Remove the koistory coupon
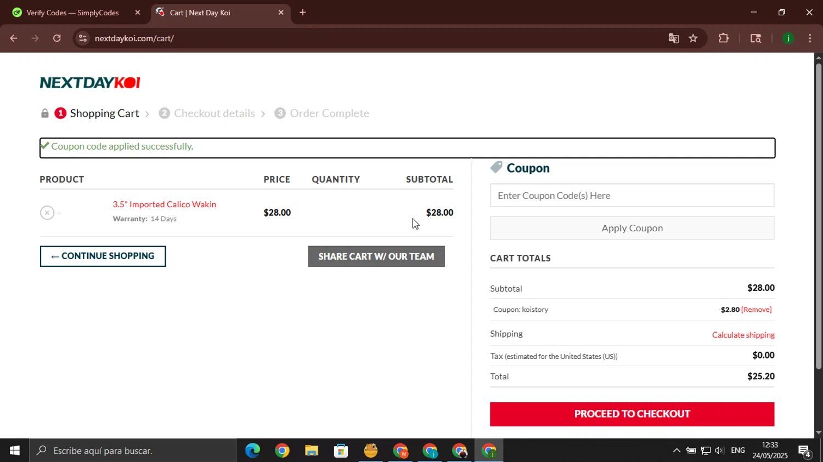The image size is (823, 462). (757, 310)
